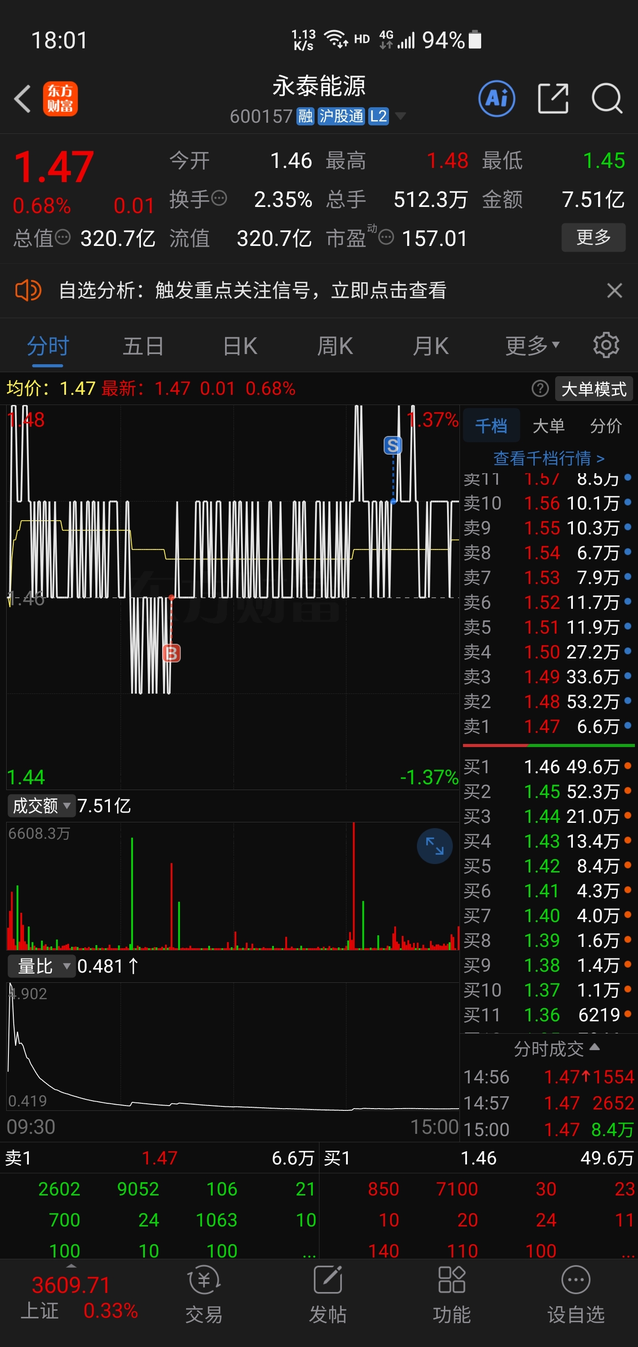This screenshot has width=638, height=1347.
Task: Tap the 融 margin badge
Action: point(305,116)
